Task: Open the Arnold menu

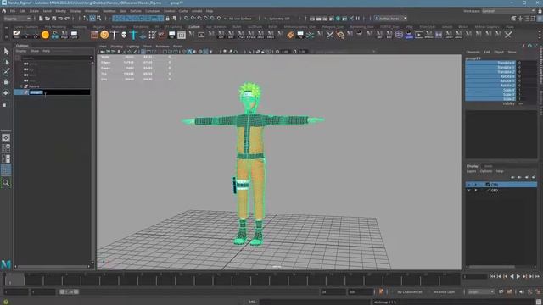Action: [197, 11]
